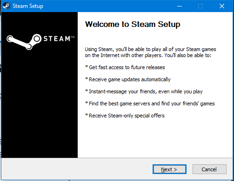234x181 pixels.
Task: Select the 'Get fast access to future releases' line
Action: 125,67
